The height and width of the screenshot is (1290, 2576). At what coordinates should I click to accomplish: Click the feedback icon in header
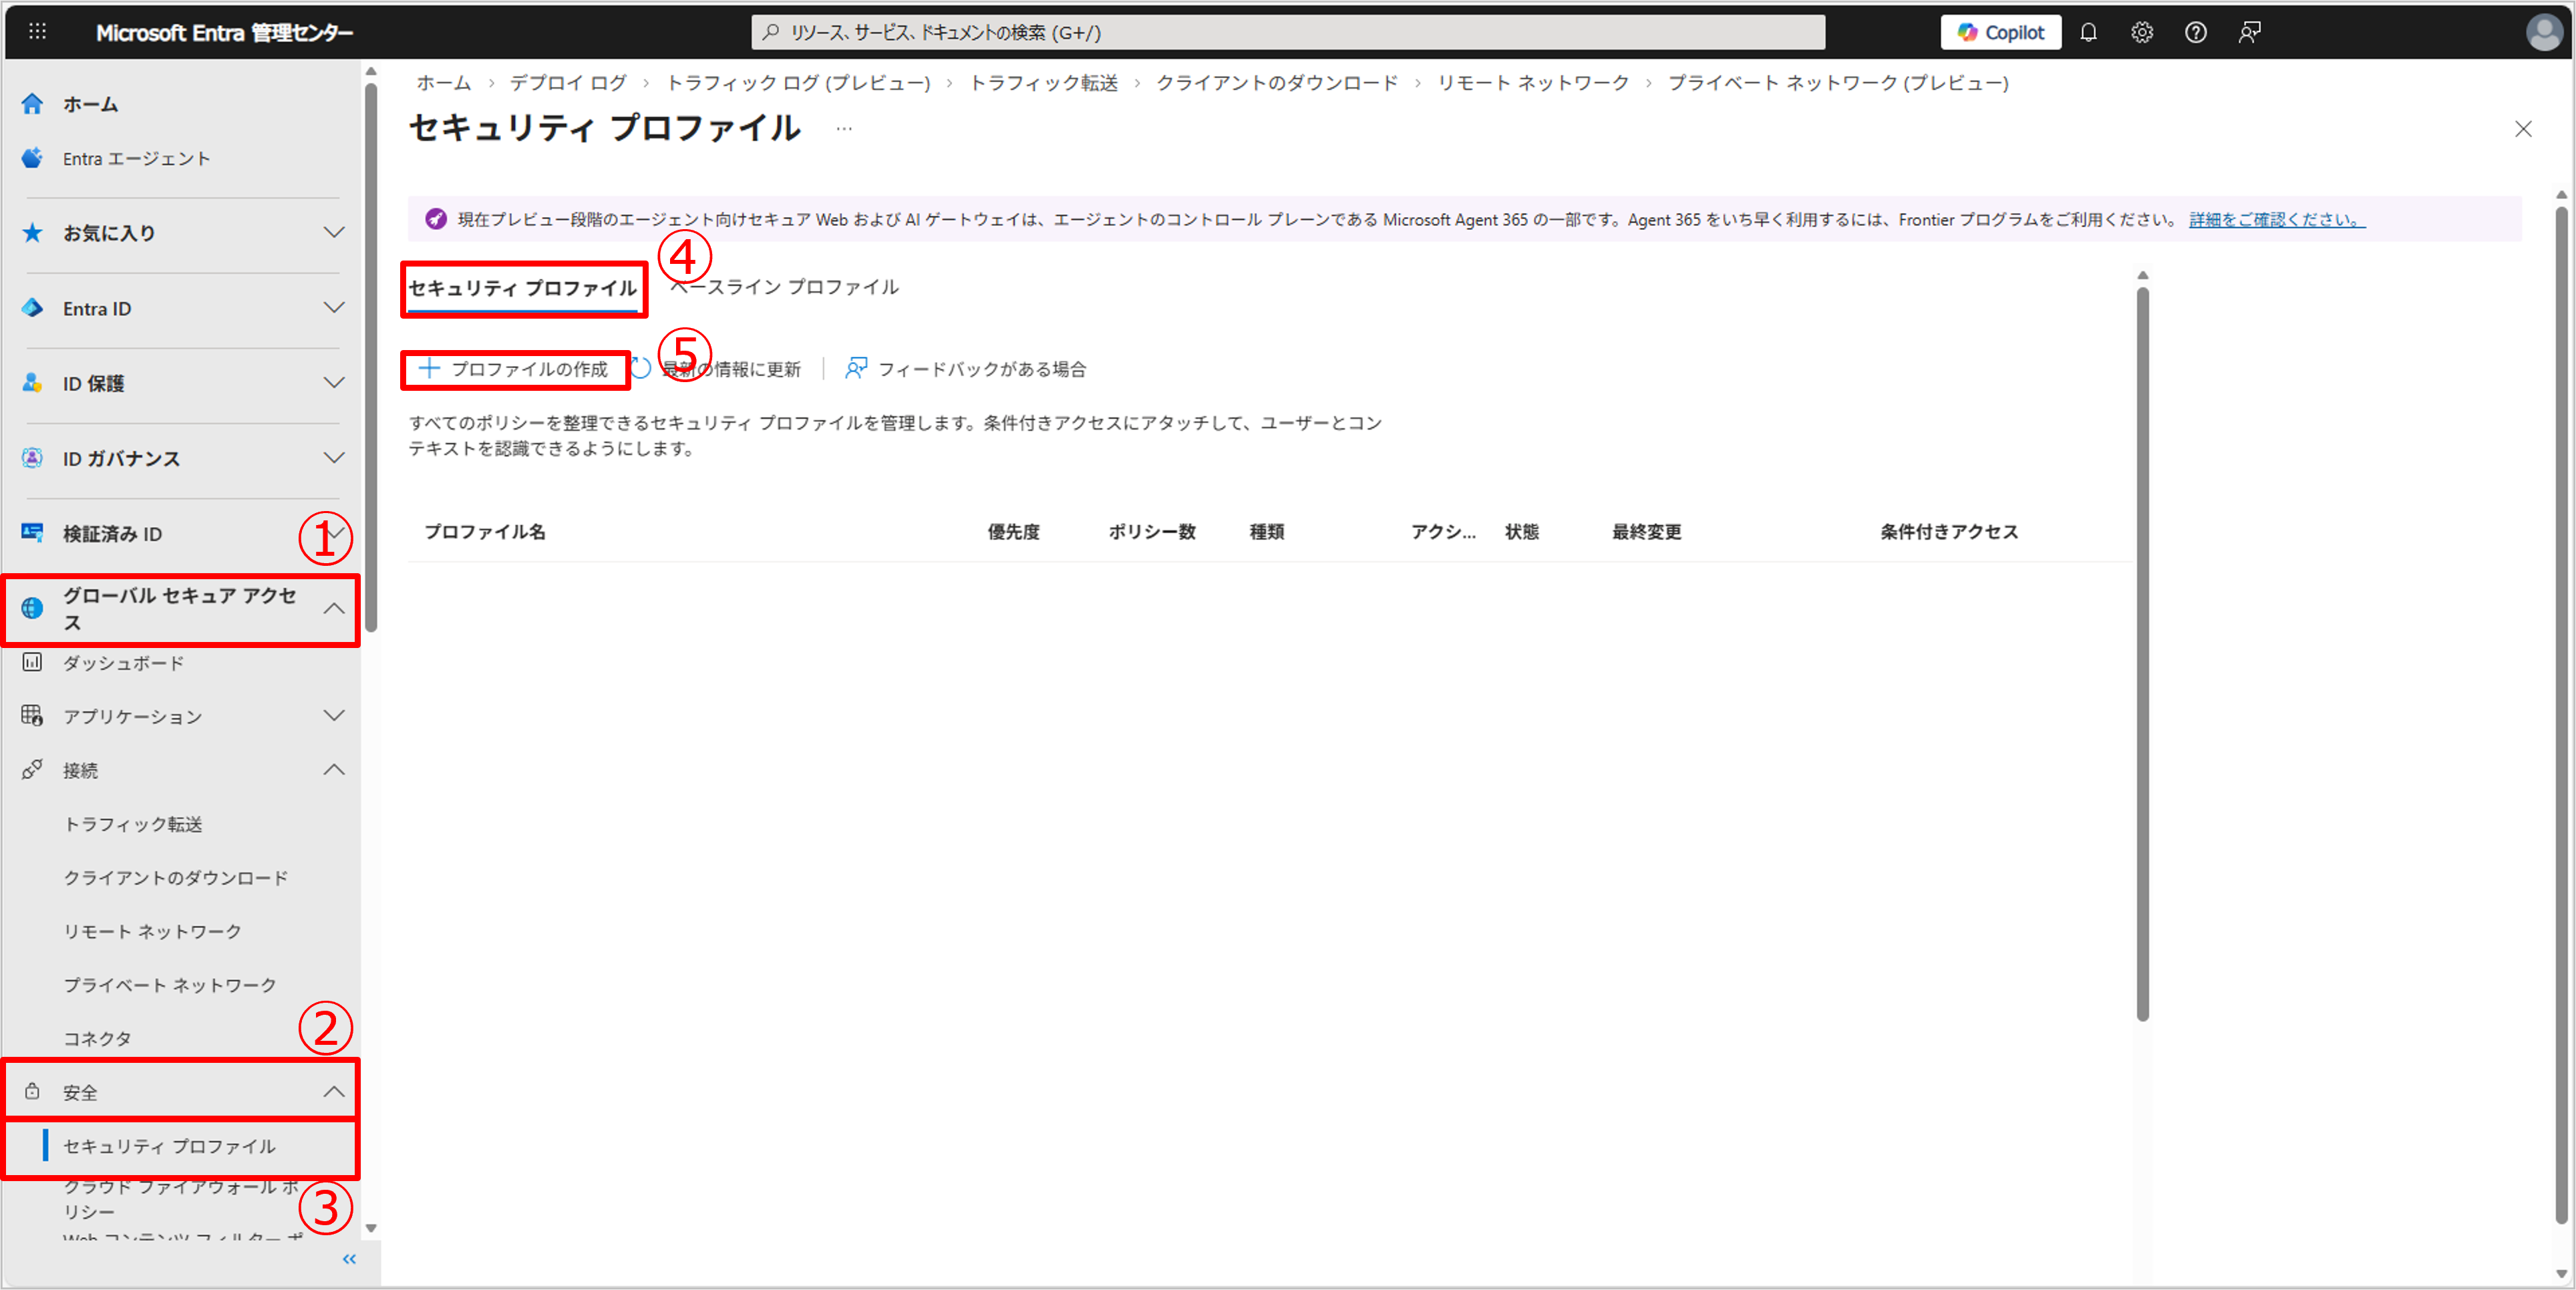tap(2249, 32)
